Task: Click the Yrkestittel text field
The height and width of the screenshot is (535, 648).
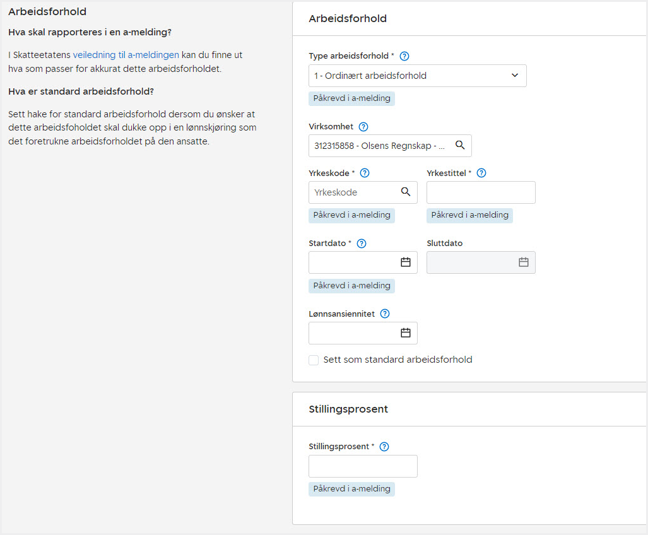Action: pyautogui.click(x=481, y=192)
